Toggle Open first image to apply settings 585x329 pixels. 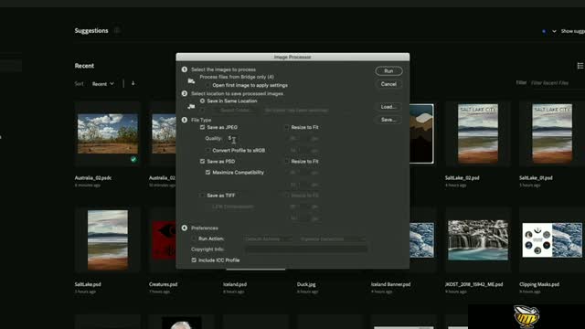click(x=207, y=85)
